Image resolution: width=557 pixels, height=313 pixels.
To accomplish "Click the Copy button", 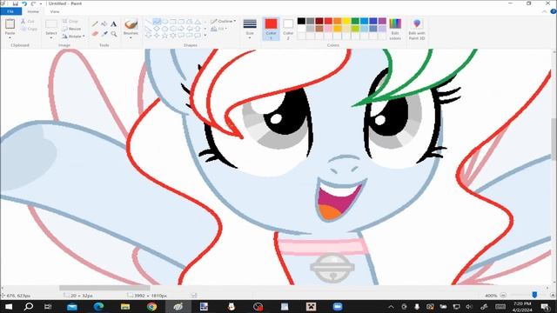I will (29, 29).
